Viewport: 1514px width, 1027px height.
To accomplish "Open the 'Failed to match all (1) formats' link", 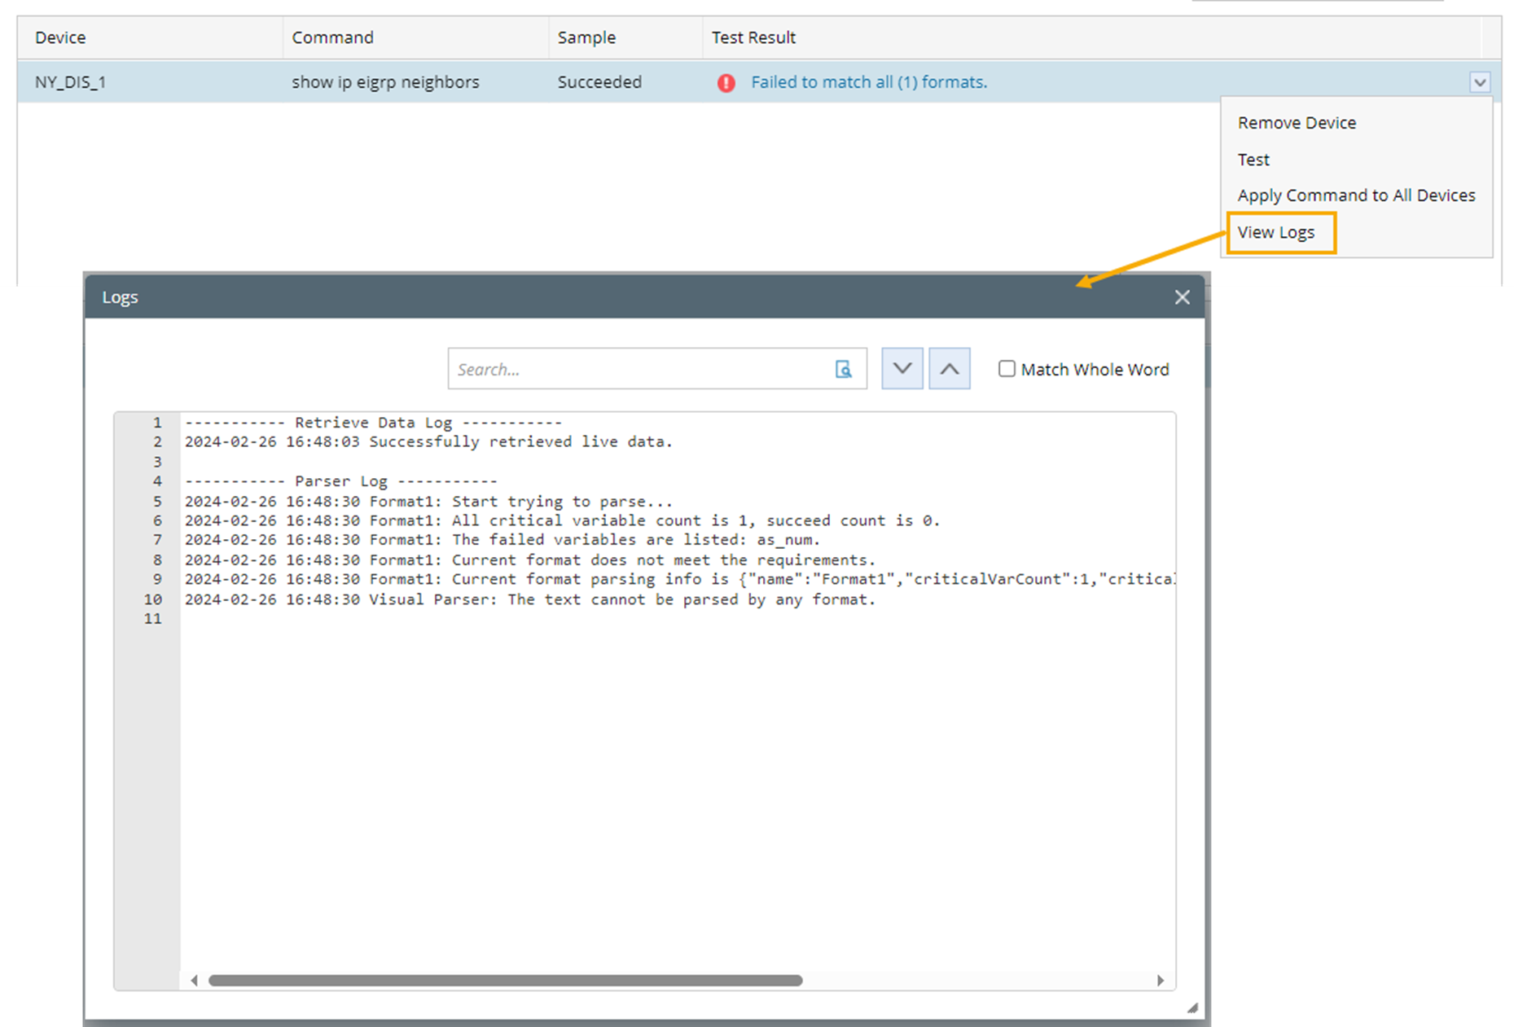I will 868,82.
